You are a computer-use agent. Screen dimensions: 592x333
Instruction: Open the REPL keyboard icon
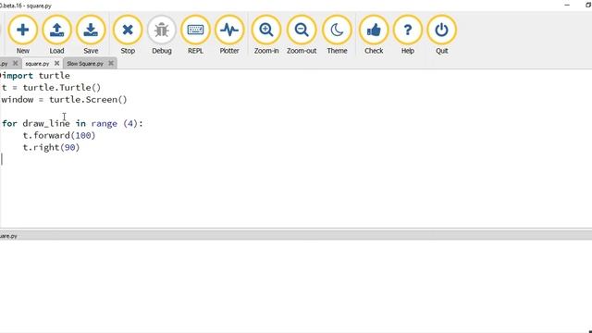195,35
